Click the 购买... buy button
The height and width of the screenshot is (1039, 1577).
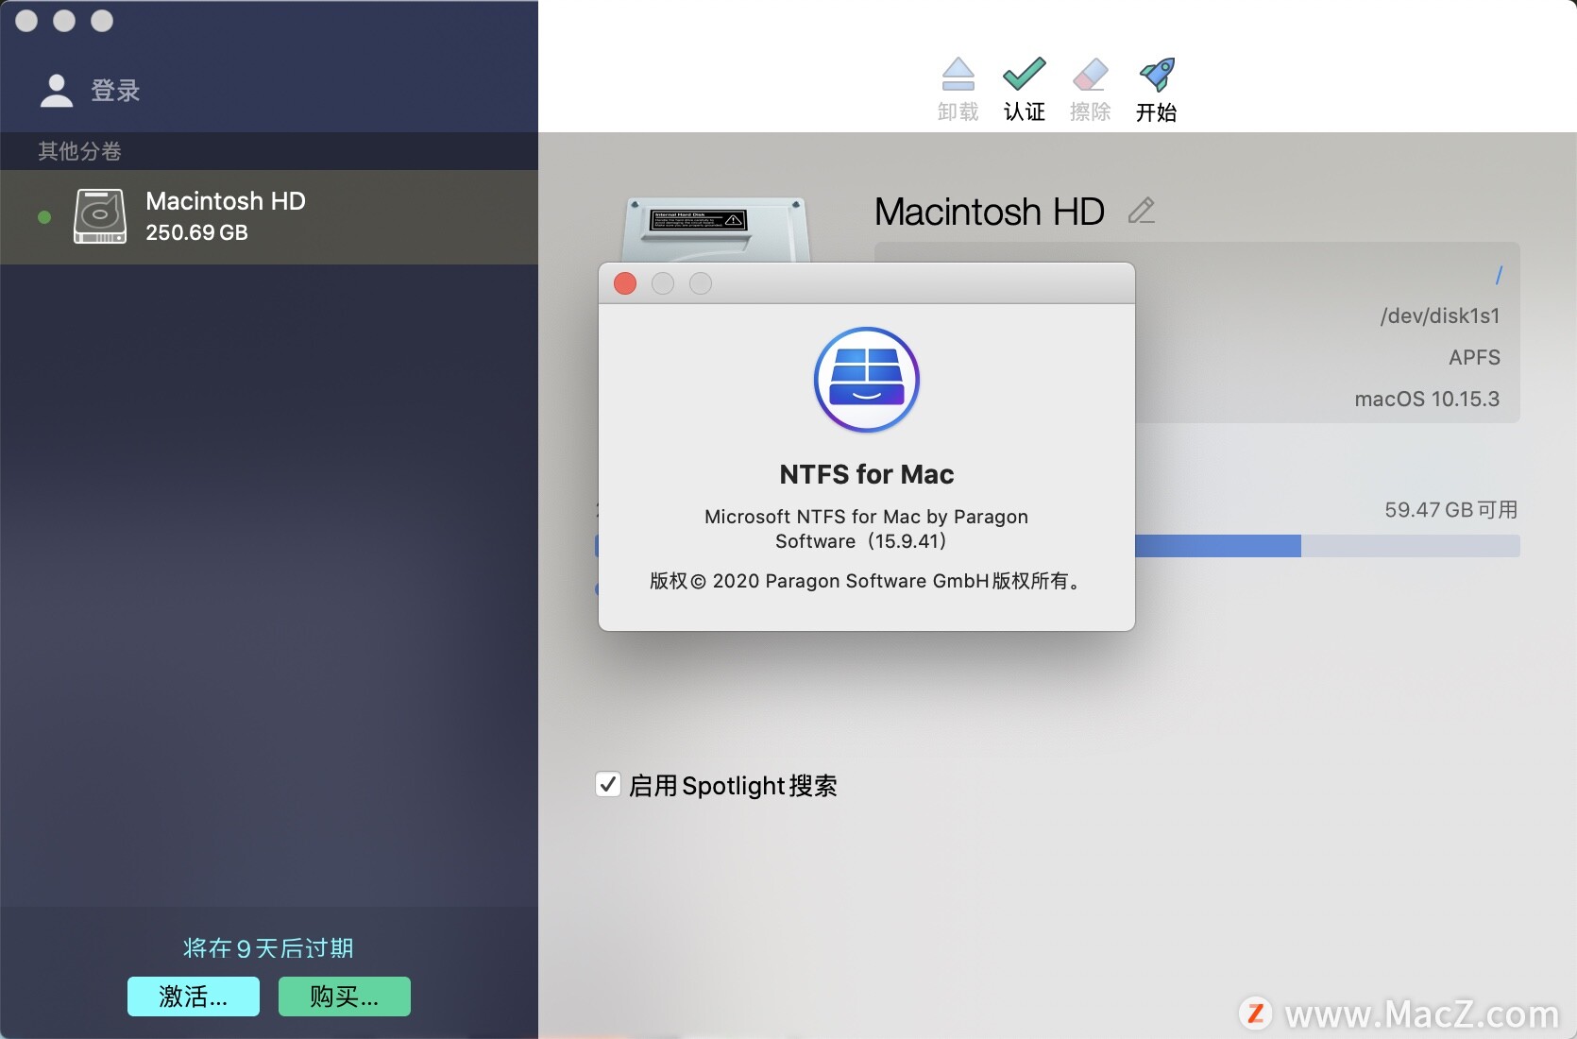point(345,996)
